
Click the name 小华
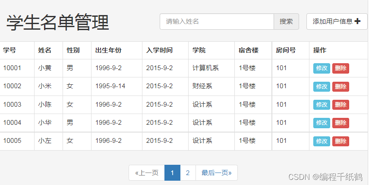click(45, 122)
